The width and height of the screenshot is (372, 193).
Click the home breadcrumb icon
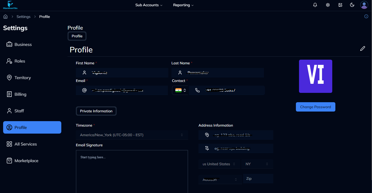(x=5, y=16)
